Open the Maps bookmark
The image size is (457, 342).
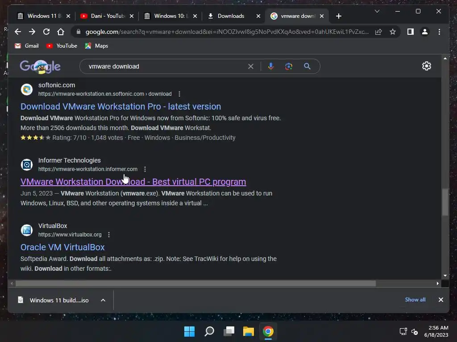coord(96,46)
